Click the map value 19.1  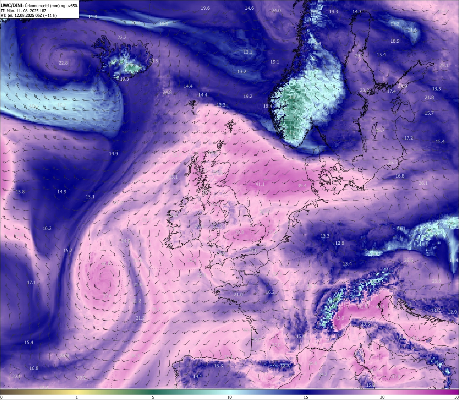(275, 62)
